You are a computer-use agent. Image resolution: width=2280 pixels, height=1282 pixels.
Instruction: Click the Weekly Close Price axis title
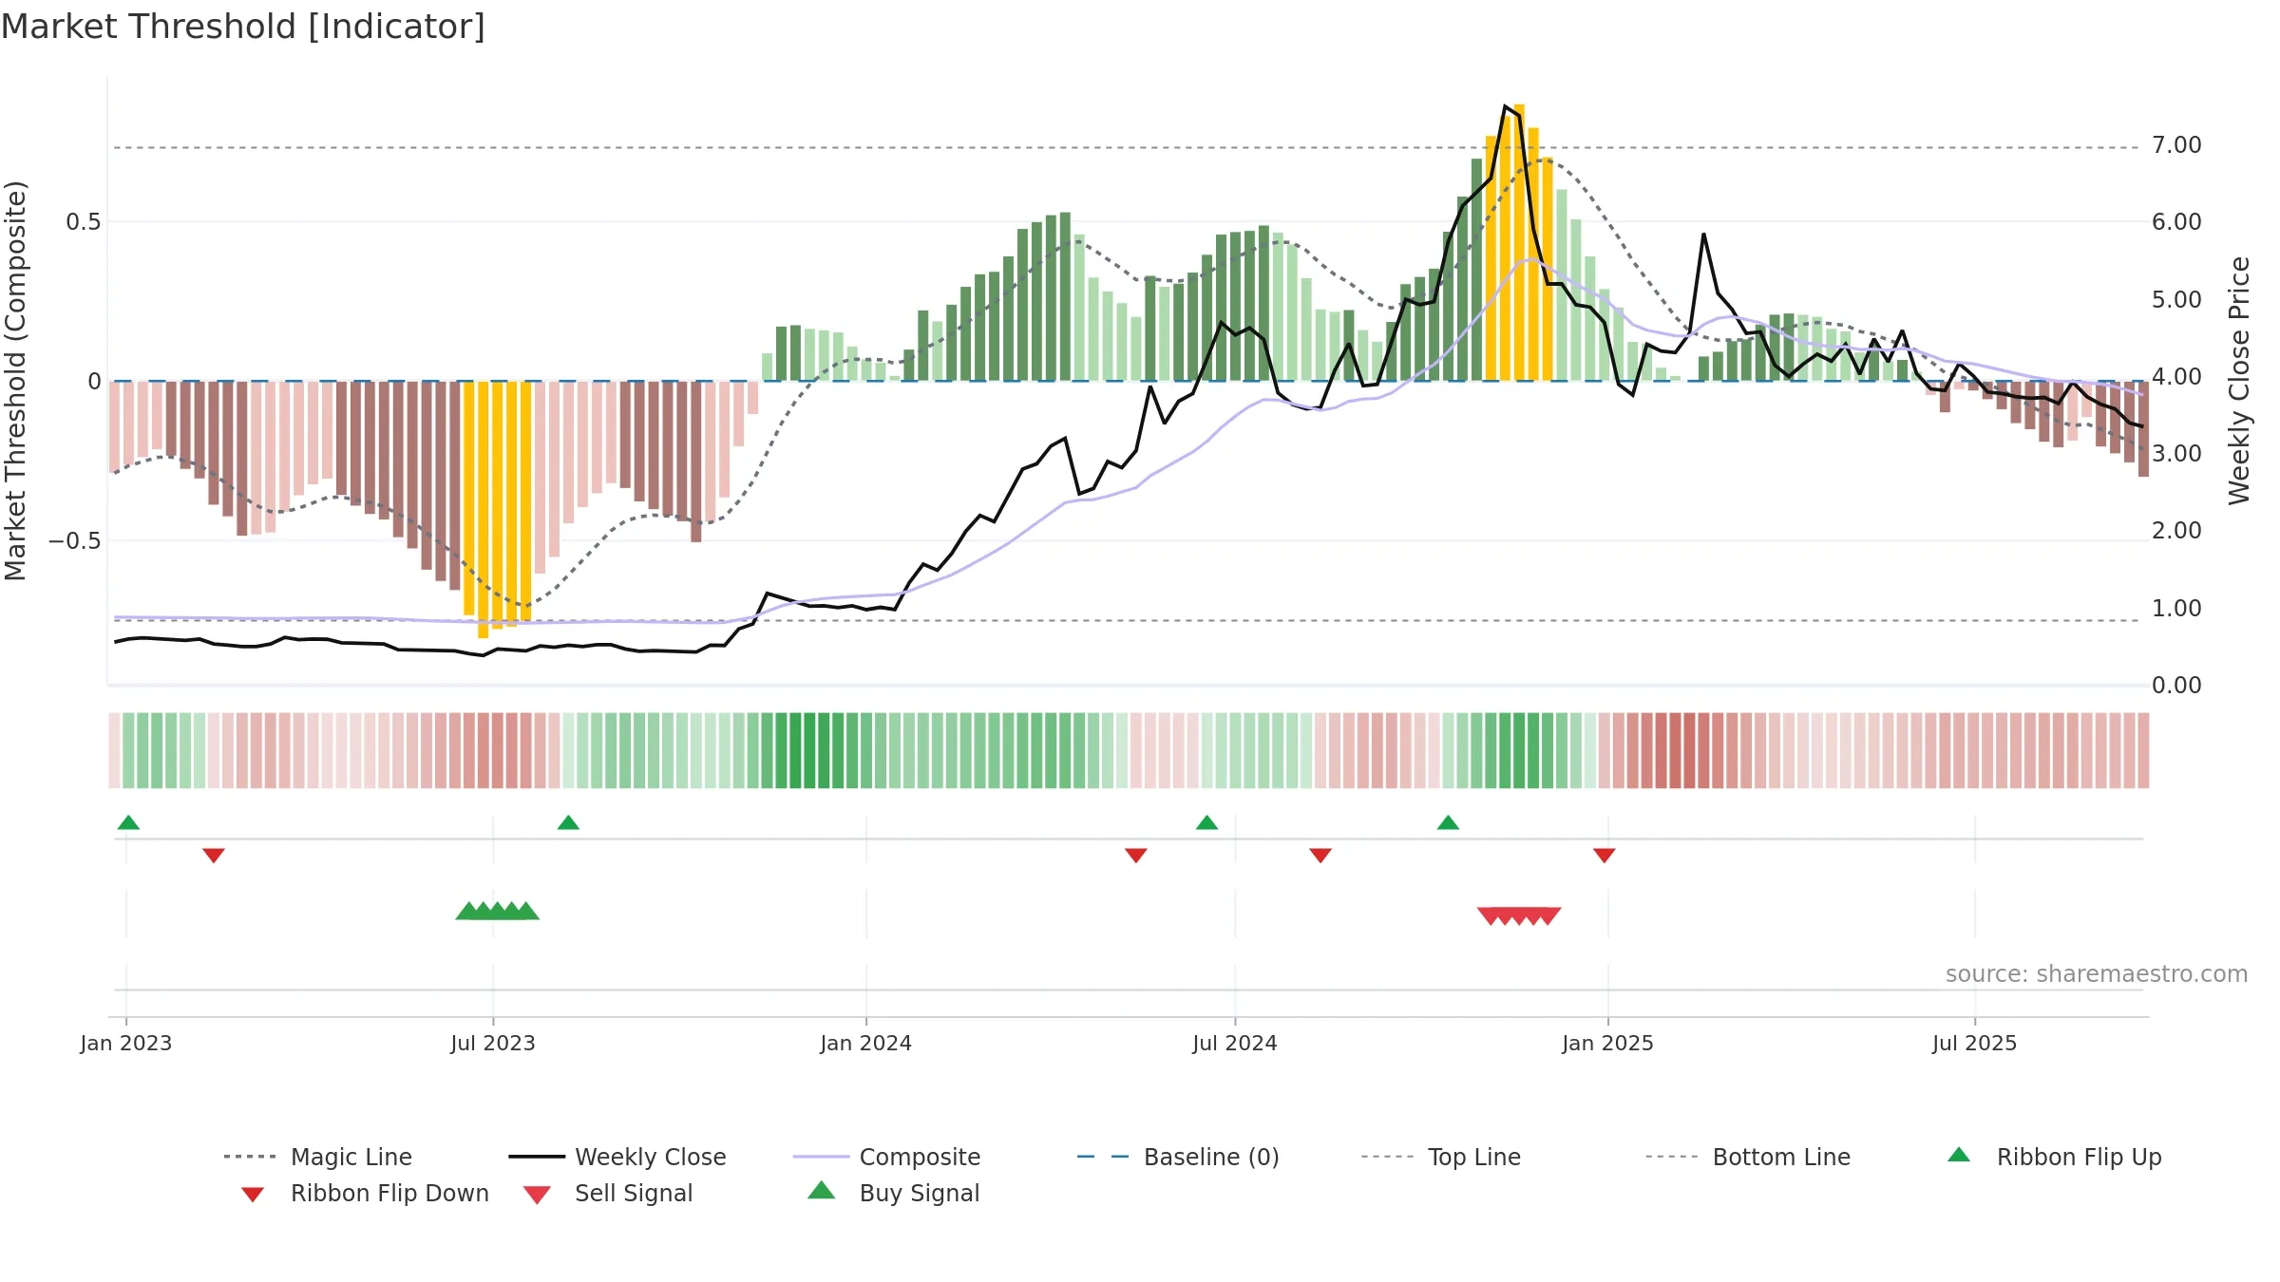pyautogui.click(x=2240, y=381)
